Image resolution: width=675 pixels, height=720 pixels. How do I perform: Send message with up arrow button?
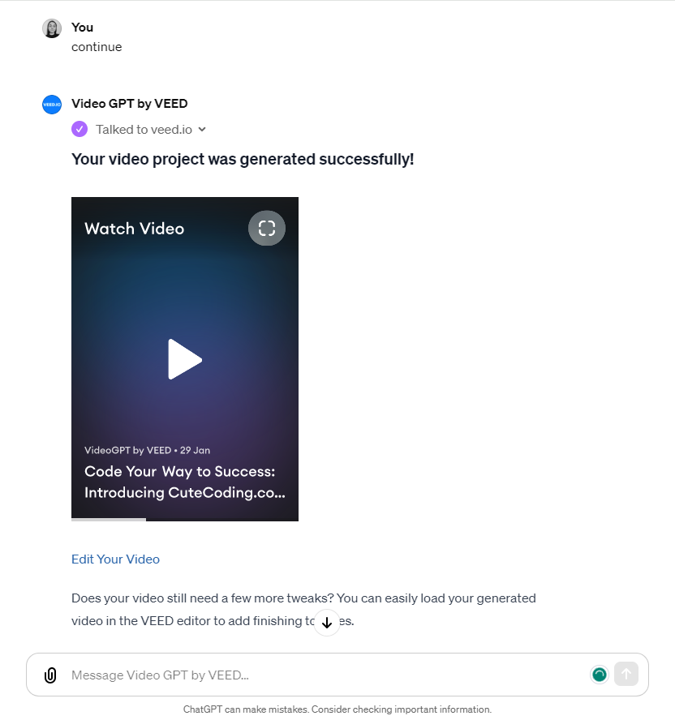[626, 674]
